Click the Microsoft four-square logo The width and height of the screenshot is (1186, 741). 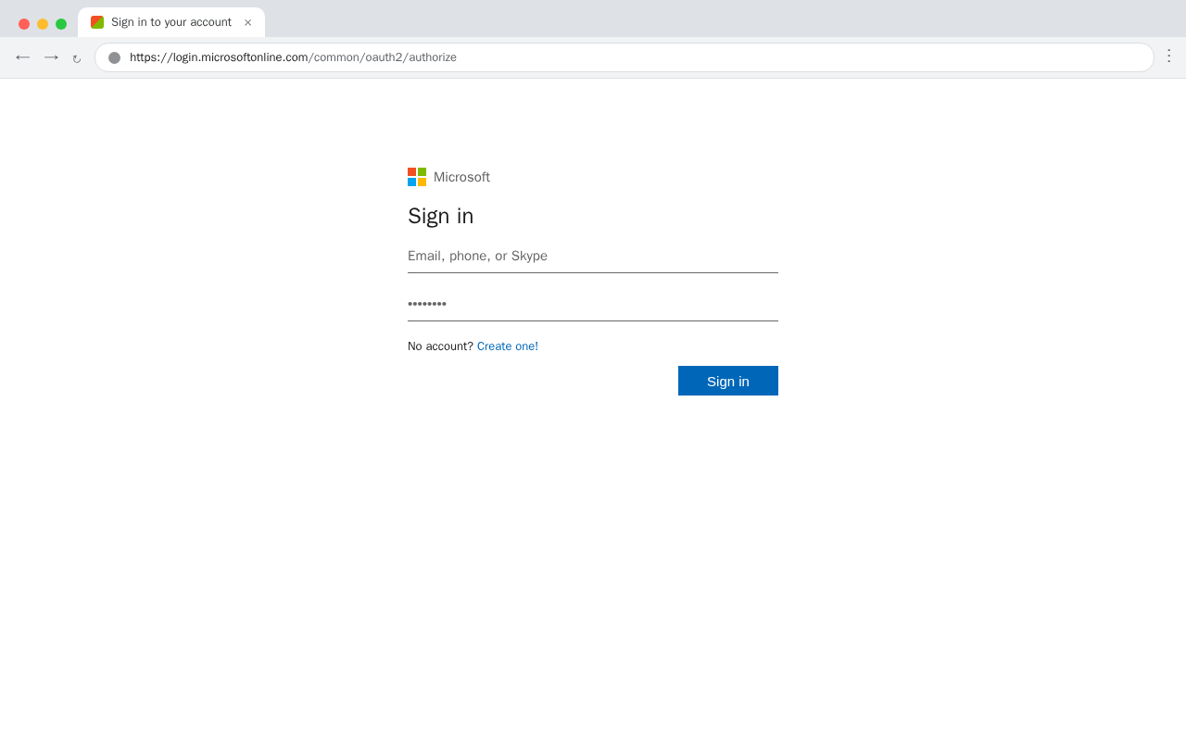point(417,177)
